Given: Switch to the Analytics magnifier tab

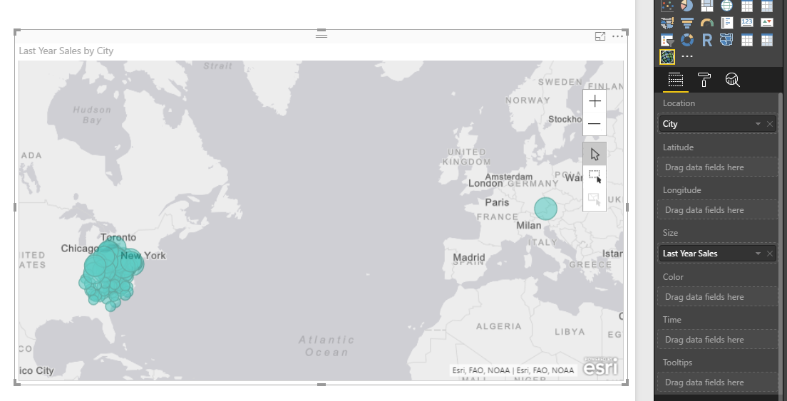Looking at the screenshot, I should (x=733, y=80).
